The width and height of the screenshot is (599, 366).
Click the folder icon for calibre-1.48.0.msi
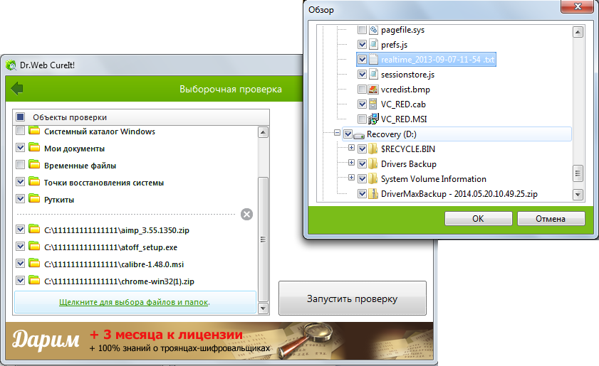pos(34,263)
